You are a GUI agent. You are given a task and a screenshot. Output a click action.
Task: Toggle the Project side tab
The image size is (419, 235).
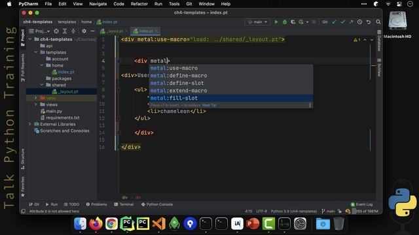(23, 38)
